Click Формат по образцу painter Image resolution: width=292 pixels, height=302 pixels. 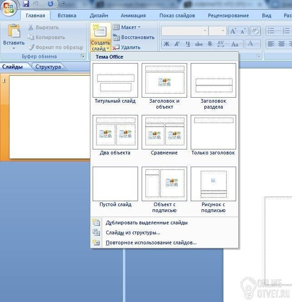tap(56, 47)
